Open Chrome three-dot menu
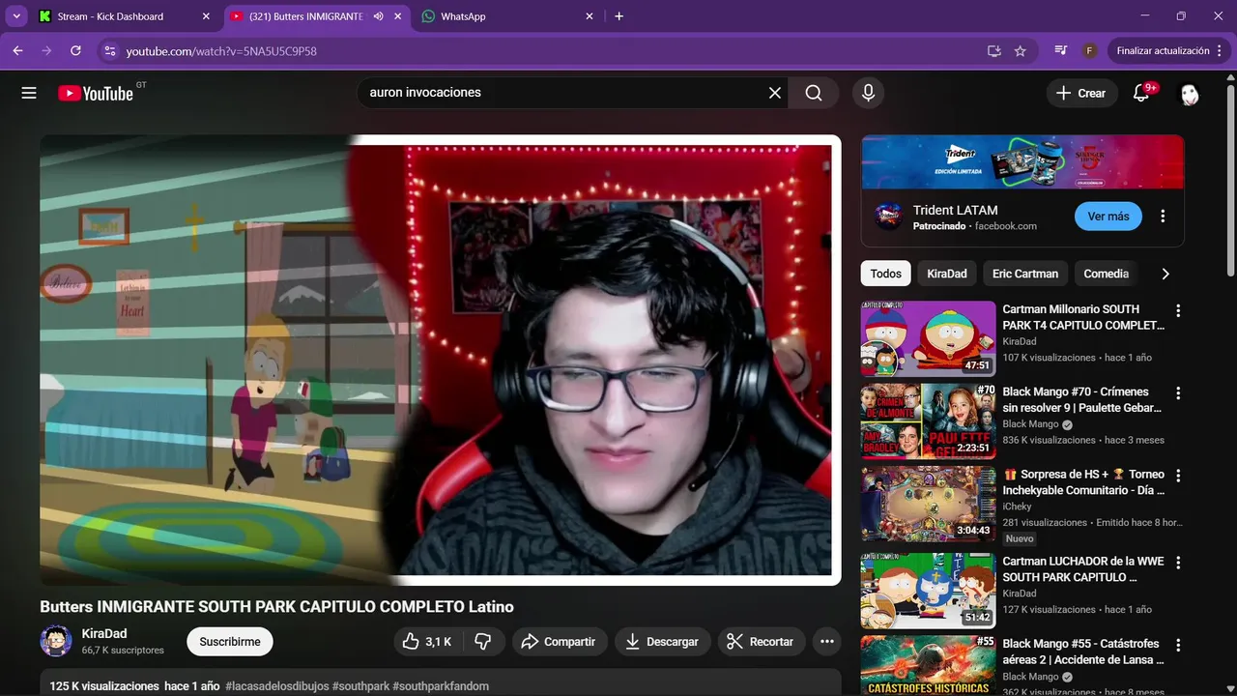 click(x=1221, y=51)
